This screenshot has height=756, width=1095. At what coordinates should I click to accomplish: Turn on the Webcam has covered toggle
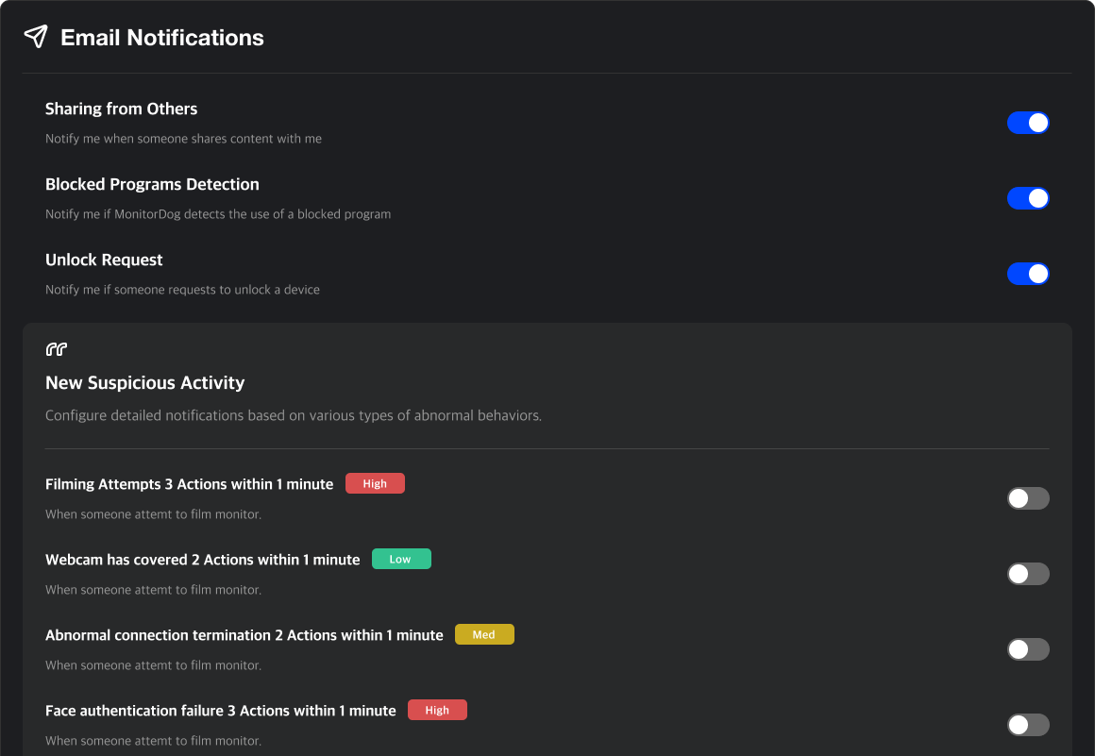pos(1028,574)
